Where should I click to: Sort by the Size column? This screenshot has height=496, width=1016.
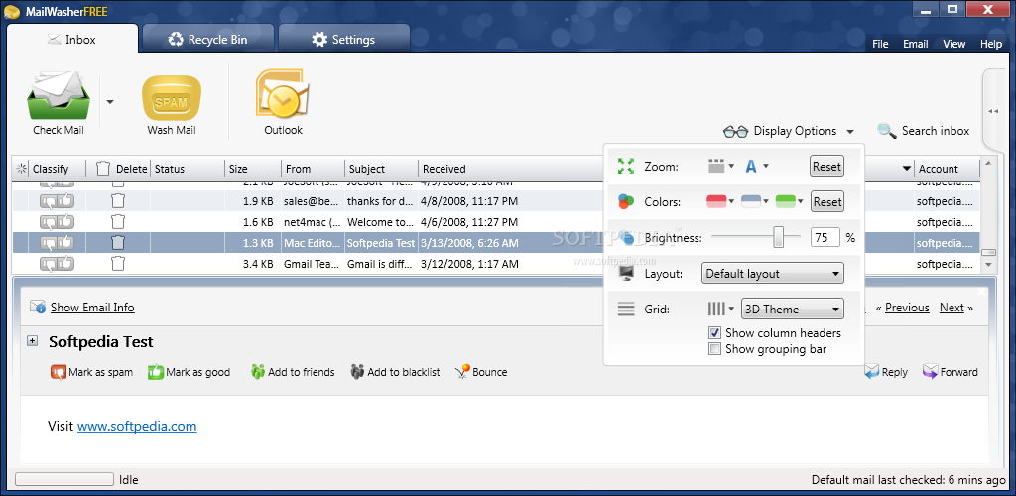(x=252, y=169)
